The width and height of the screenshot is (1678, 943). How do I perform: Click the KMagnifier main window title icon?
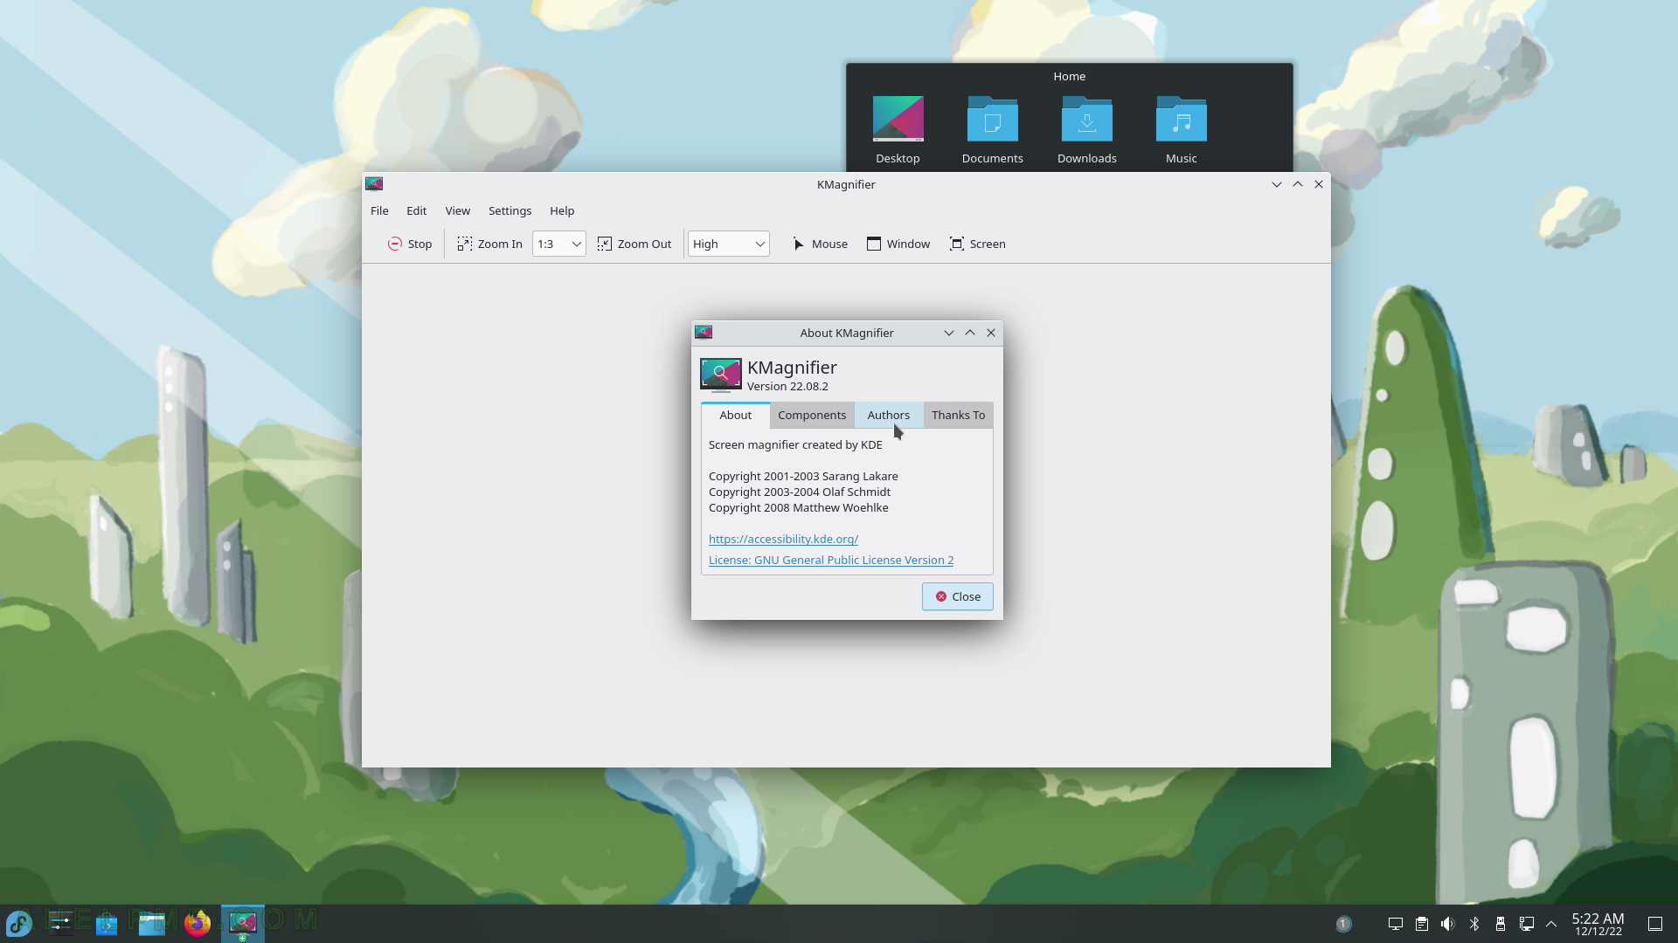[x=374, y=184]
